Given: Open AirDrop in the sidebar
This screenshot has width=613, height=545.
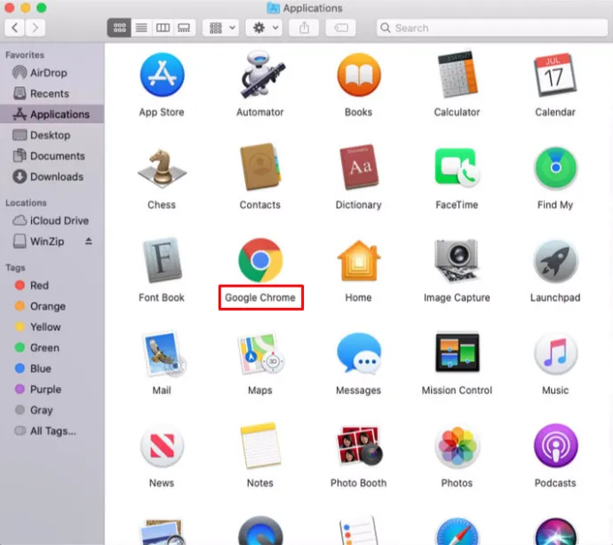Looking at the screenshot, I should [x=52, y=73].
